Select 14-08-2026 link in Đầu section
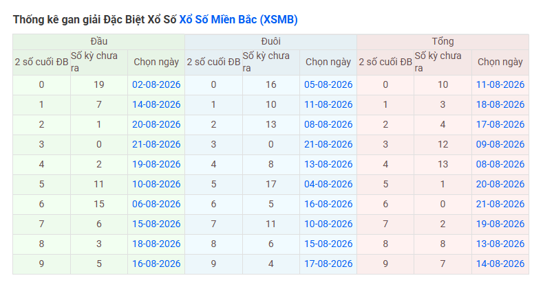The image size is (543, 302). click(156, 105)
